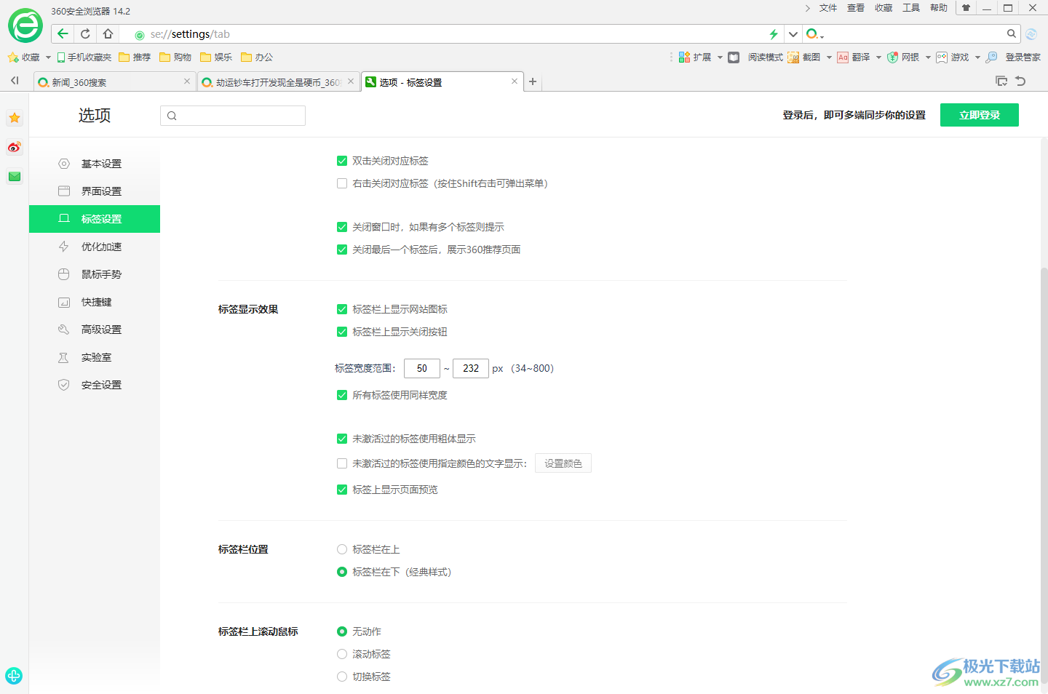
Task: Open 网银 online banking tool
Action: click(903, 57)
